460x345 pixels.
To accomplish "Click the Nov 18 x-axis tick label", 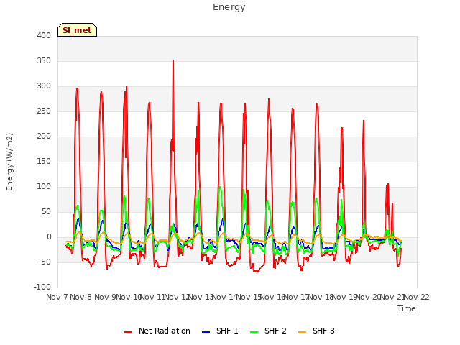I will click(321, 297).
